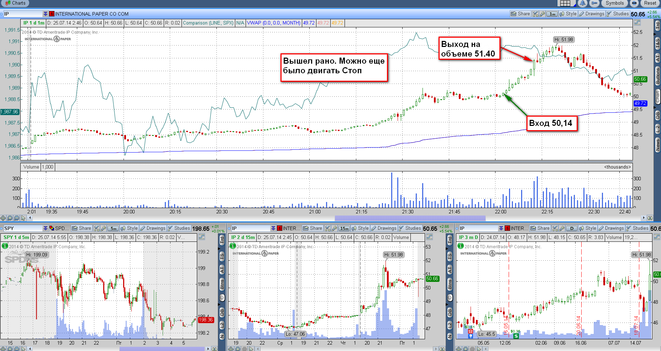Expand symbol dropdown on IP daily chart
Viewport: 661px width, 351px height.
[501, 228]
